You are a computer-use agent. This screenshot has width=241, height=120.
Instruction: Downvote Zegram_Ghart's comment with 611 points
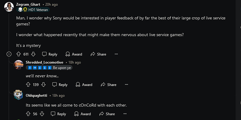33,54
